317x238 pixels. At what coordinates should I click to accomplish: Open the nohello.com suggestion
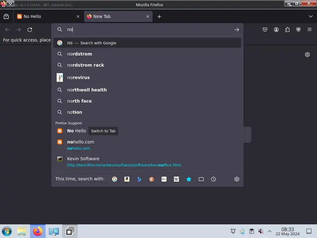(x=147, y=145)
